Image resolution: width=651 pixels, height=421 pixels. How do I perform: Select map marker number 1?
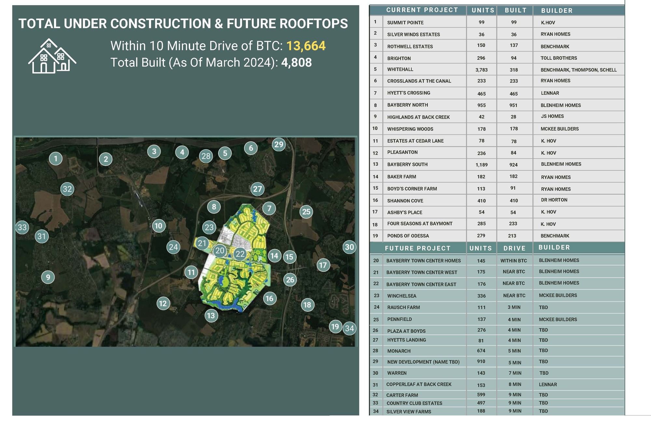[56, 158]
